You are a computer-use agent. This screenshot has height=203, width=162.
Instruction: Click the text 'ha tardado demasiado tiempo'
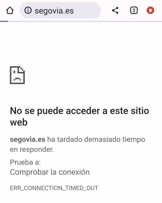coord(96,139)
